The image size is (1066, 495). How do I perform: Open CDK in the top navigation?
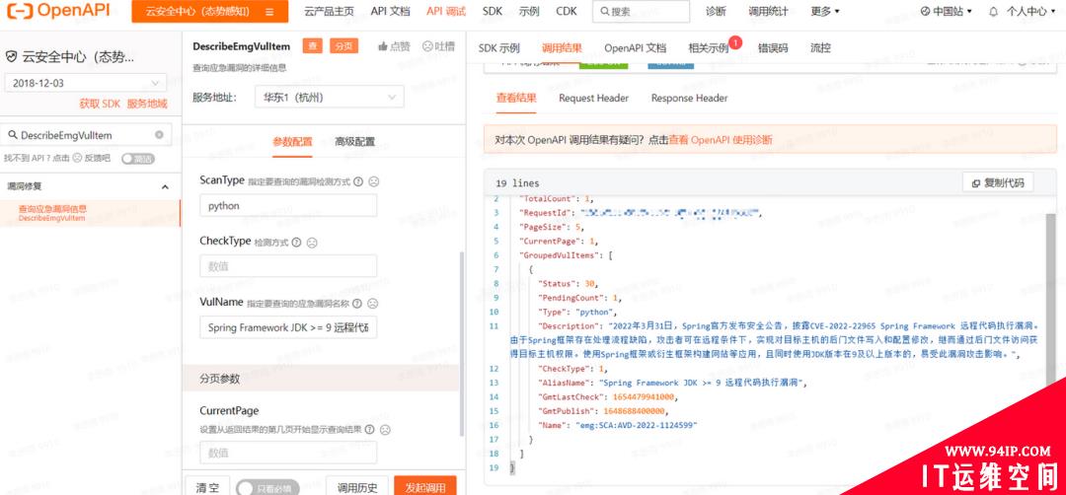(x=567, y=12)
